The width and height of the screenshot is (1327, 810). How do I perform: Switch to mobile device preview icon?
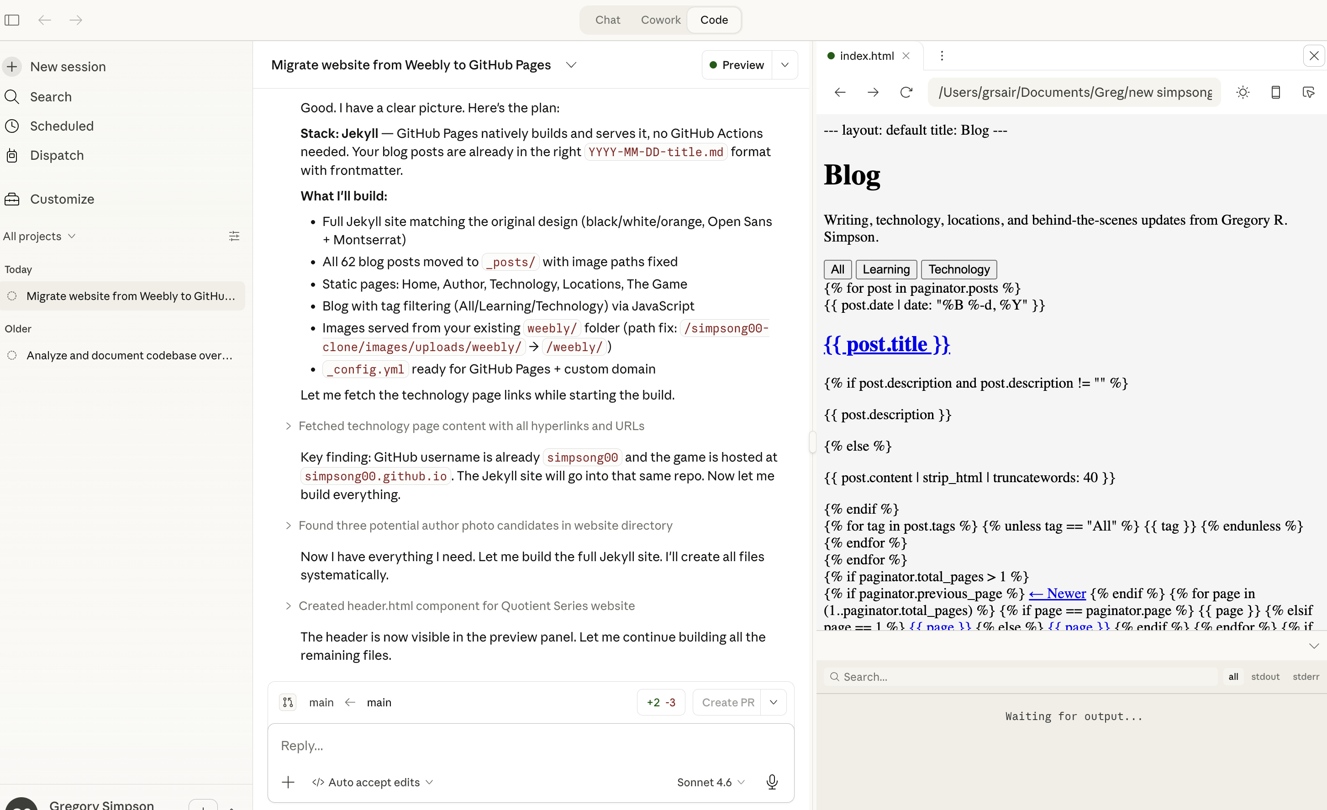pyautogui.click(x=1275, y=92)
